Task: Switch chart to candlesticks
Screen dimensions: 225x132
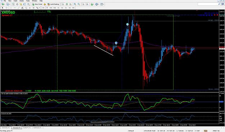Action: coord(67,4)
